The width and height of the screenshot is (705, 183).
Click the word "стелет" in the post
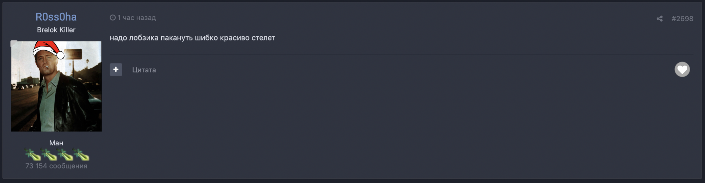pos(263,38)
